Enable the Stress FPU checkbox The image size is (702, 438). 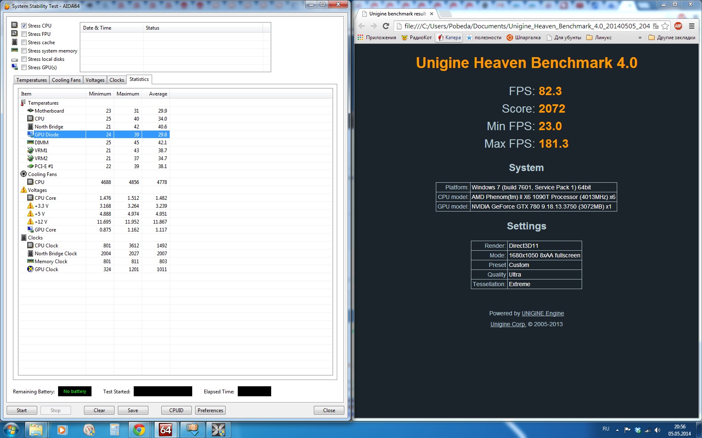click(x=24, y=34)
